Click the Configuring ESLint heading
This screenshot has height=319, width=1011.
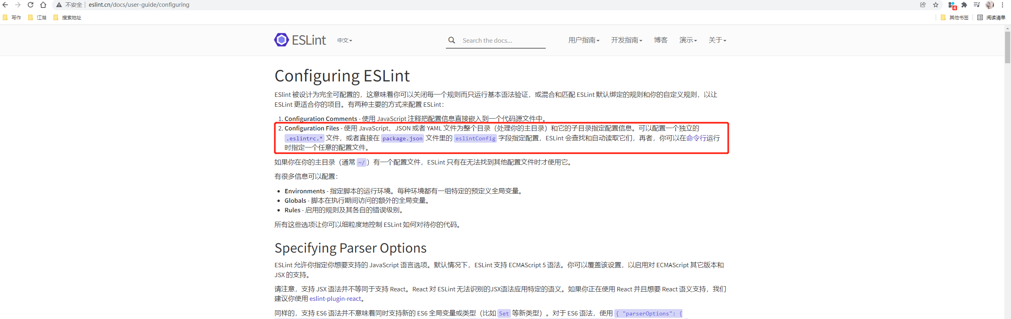click(x=342, y=76)
